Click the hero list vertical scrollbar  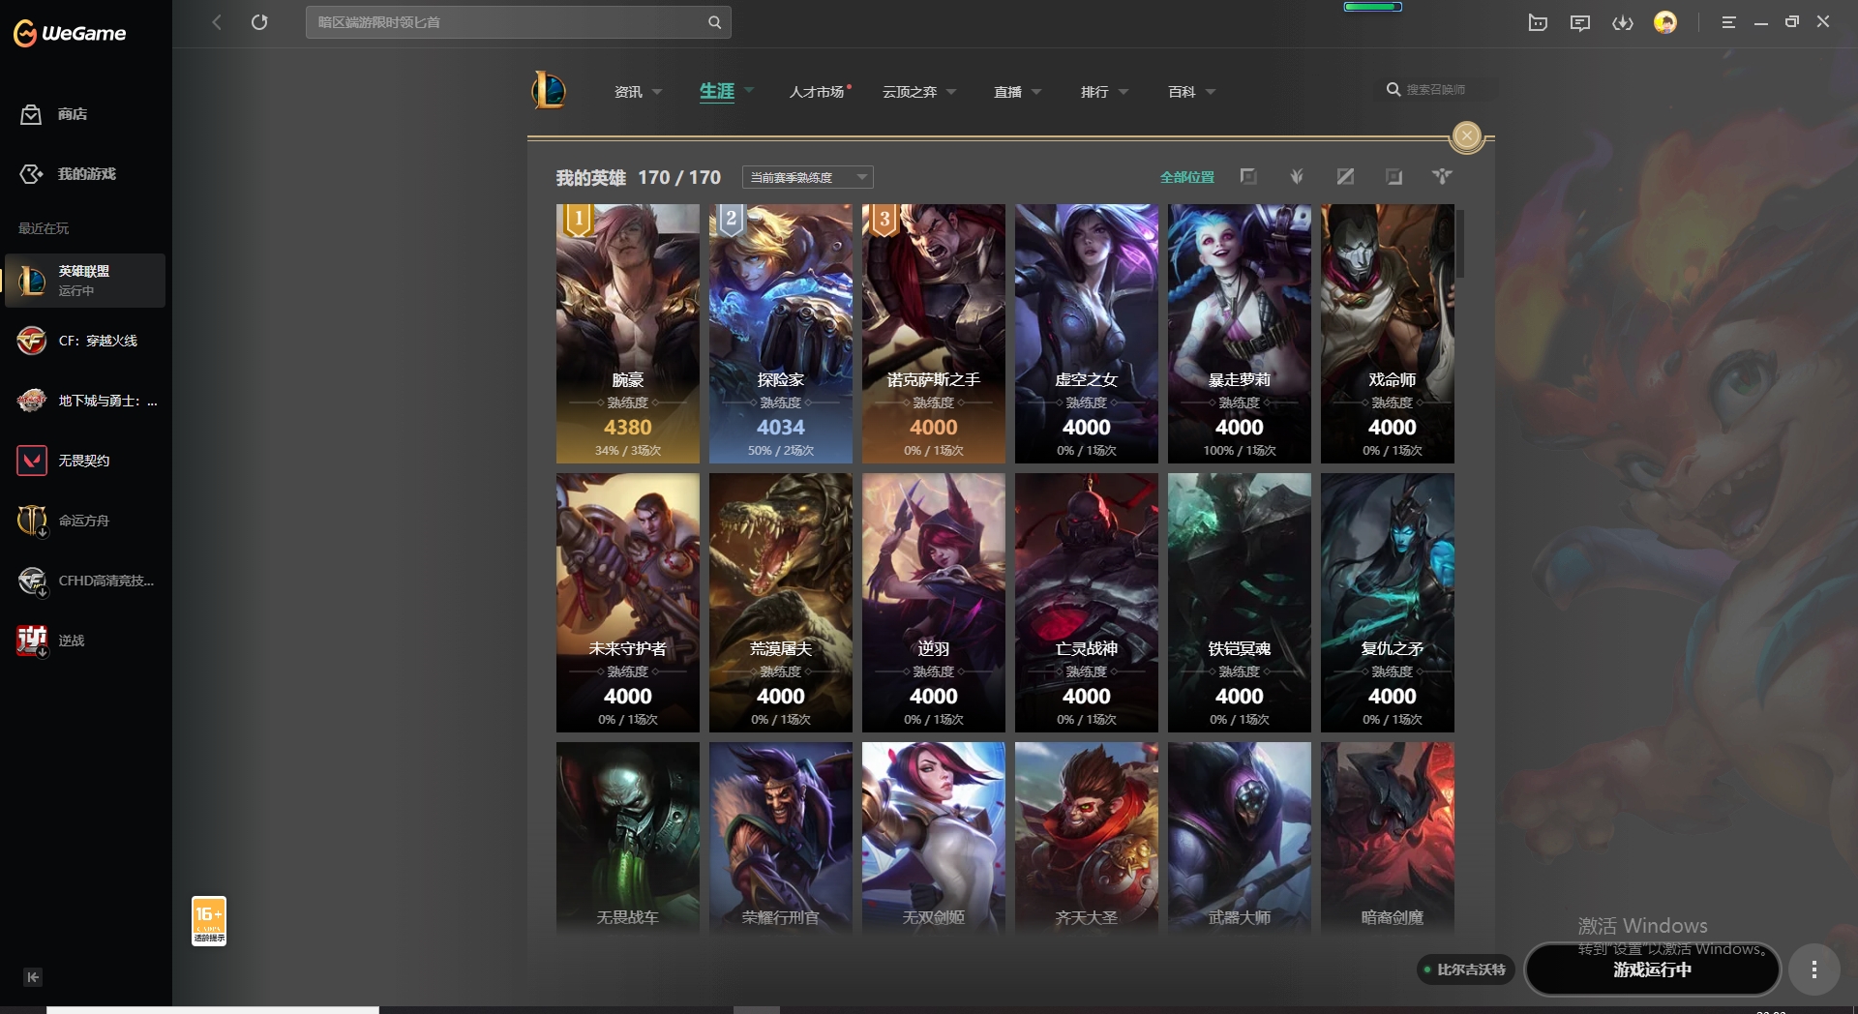coord(1460,244)
